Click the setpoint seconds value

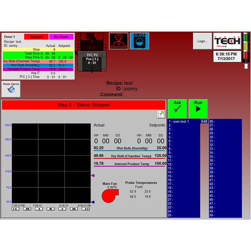tap(160, 141)
